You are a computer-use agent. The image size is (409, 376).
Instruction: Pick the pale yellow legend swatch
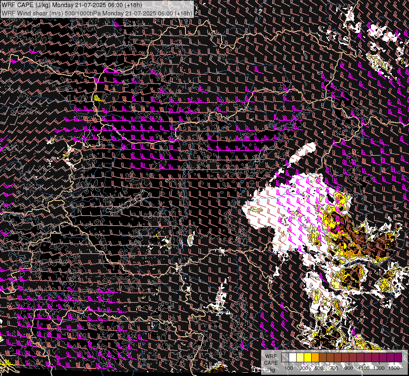[x=300, y=357]
